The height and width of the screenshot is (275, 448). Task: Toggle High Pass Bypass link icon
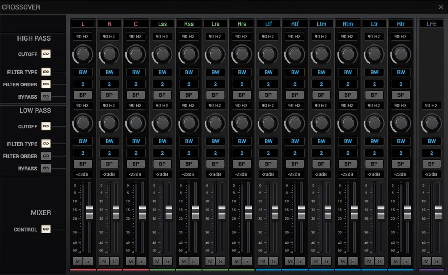46,96
